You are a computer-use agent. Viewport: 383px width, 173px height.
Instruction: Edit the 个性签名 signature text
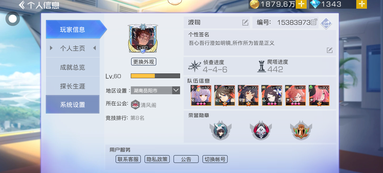[330, 50]
